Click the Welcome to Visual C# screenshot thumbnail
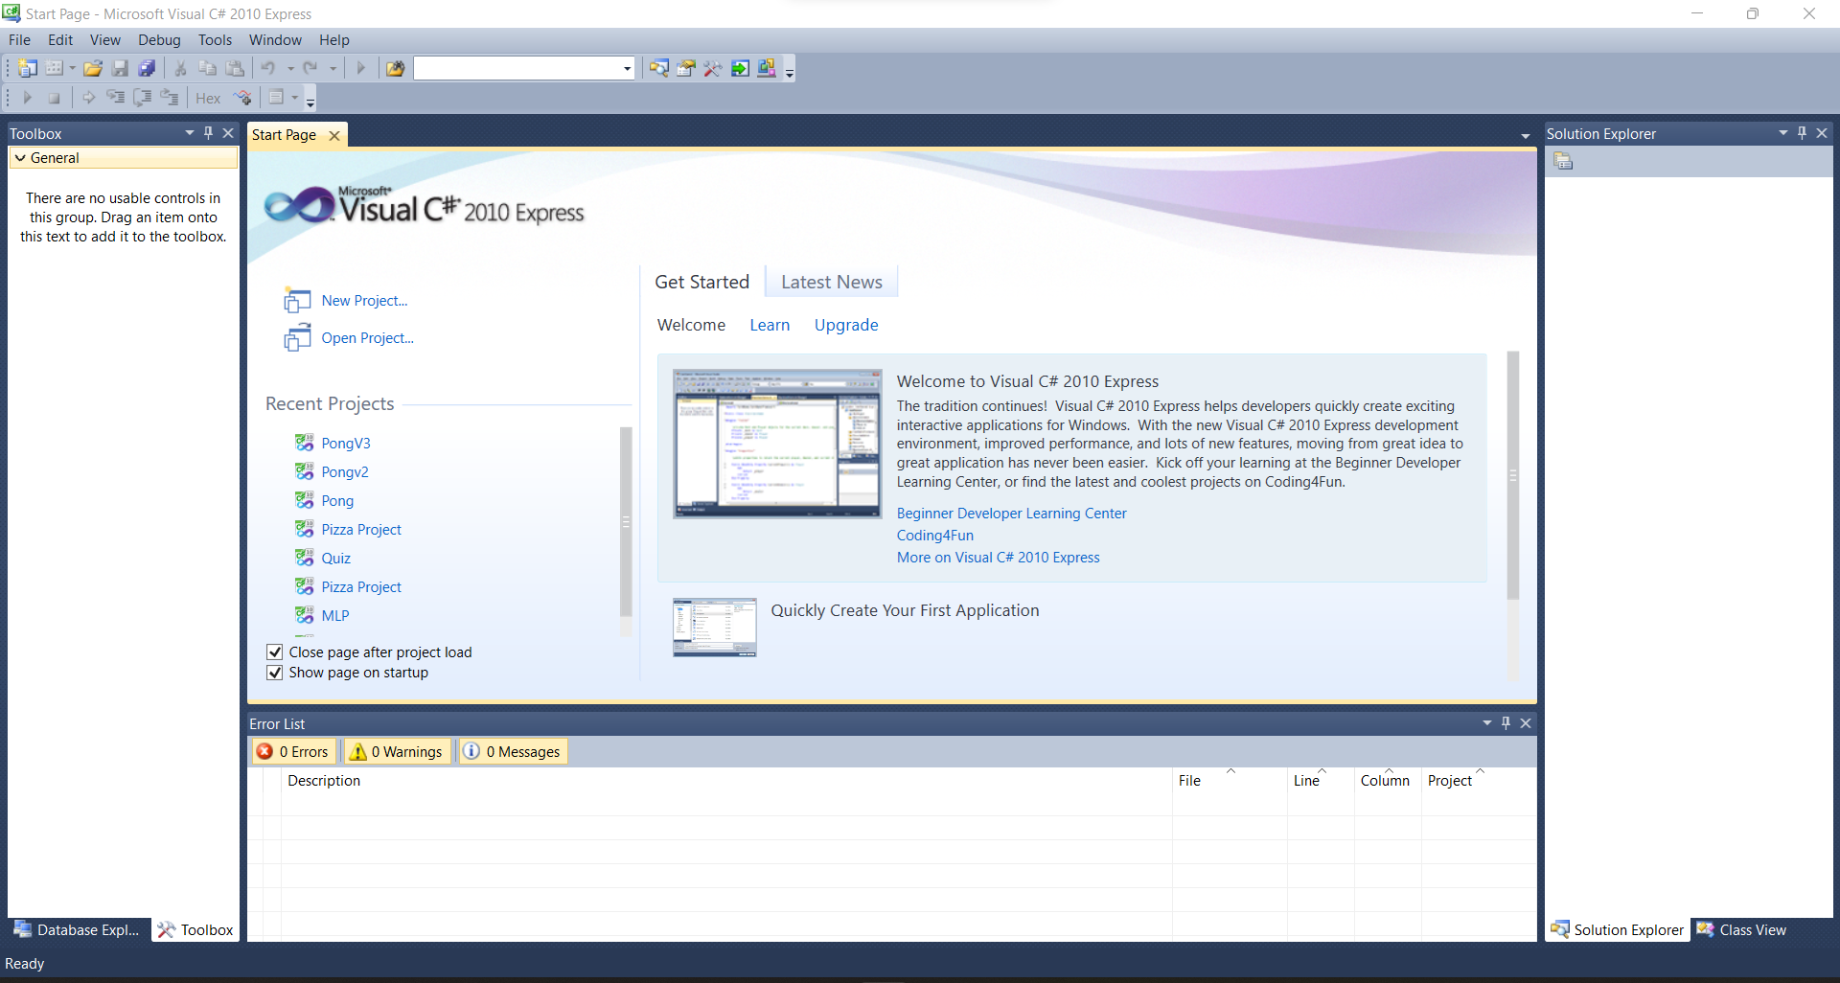 777,444
